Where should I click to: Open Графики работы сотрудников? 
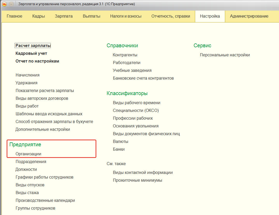[45, 177]
